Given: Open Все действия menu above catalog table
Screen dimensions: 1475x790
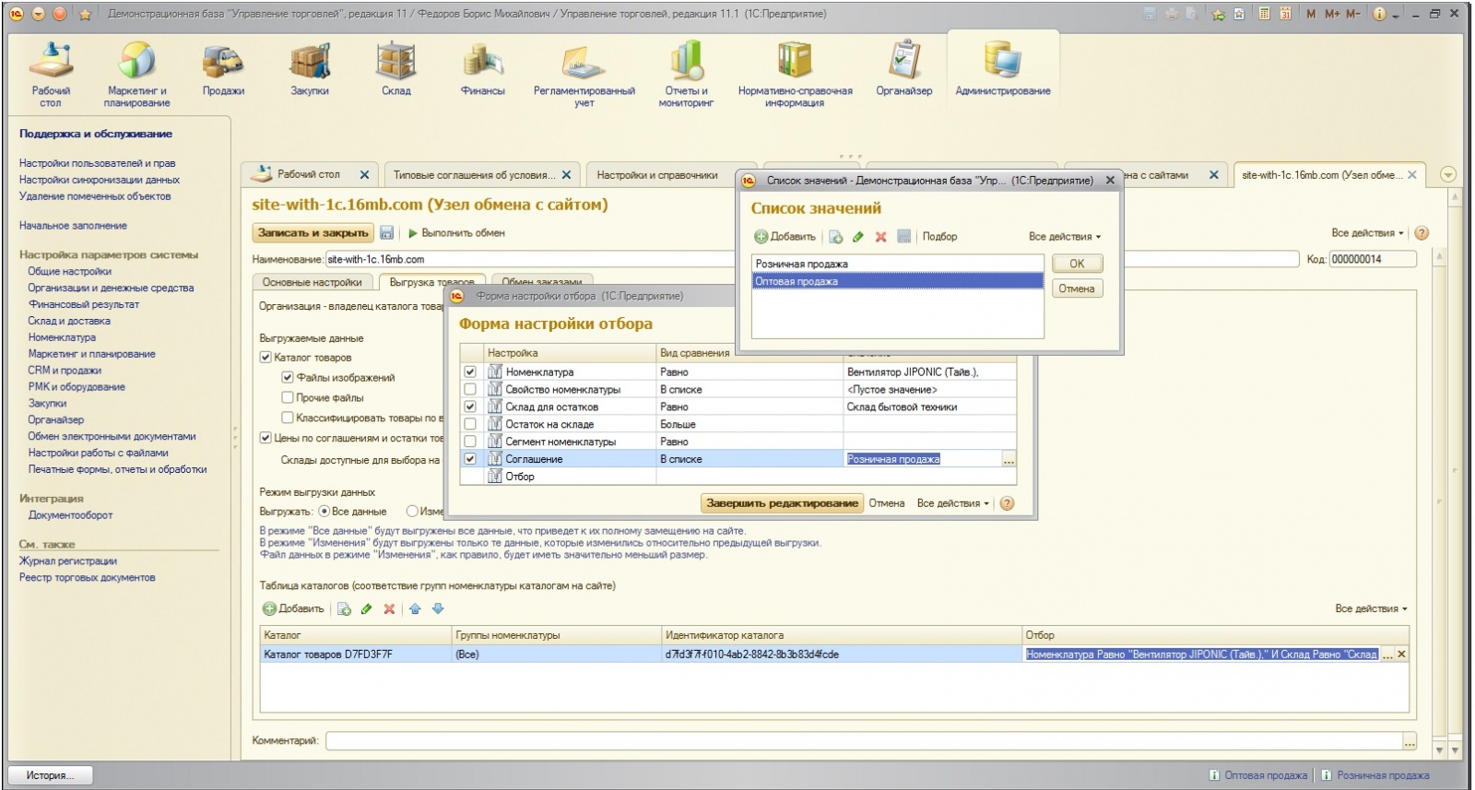Looking at the screenshot, I should [1371, 609].
